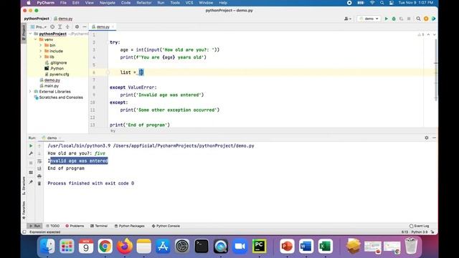Open the TODO tool window tab
The height and width of the screenshot is (258, 459).
click(52, 226)
